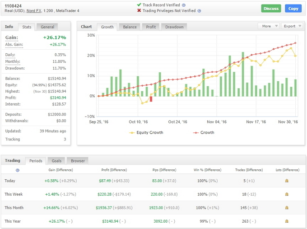
Task: Click the $220.28 profit for This Week
Action: click(105, 194)
